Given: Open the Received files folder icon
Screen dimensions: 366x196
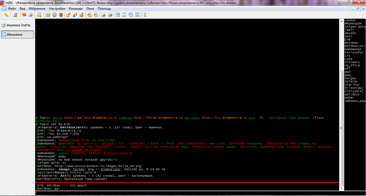Looking at the screenshot, I should pos(89,15).
